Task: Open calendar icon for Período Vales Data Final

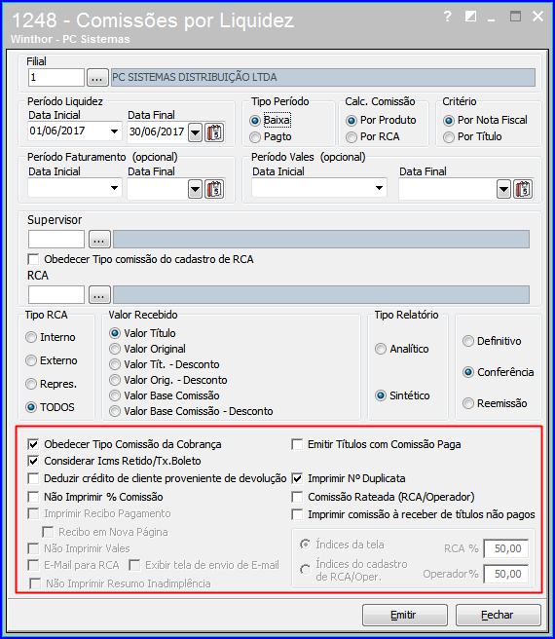Action: (523, 189)
